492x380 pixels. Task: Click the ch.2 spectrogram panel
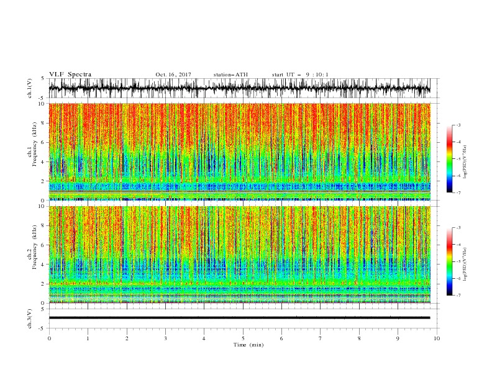(239, 255)
